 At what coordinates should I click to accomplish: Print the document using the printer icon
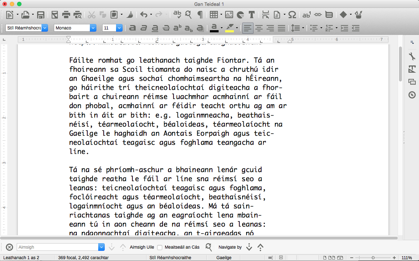(66, 15)
